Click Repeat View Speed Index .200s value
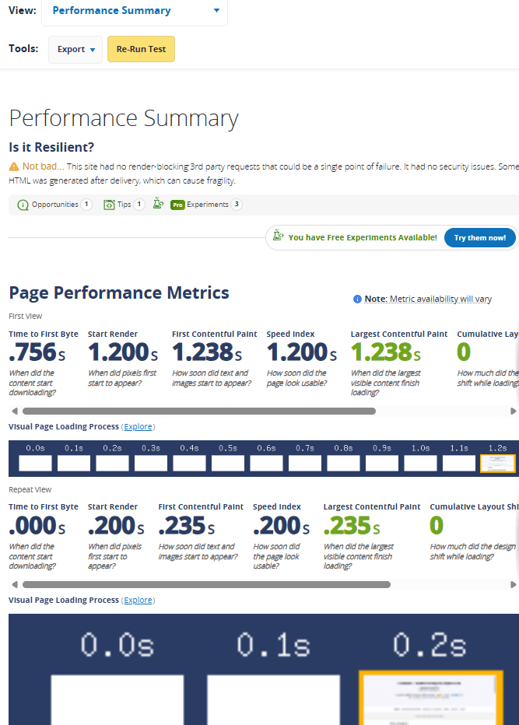Viewport: 519px width, 725px height. pyautogui.click(x=281, y=526)
